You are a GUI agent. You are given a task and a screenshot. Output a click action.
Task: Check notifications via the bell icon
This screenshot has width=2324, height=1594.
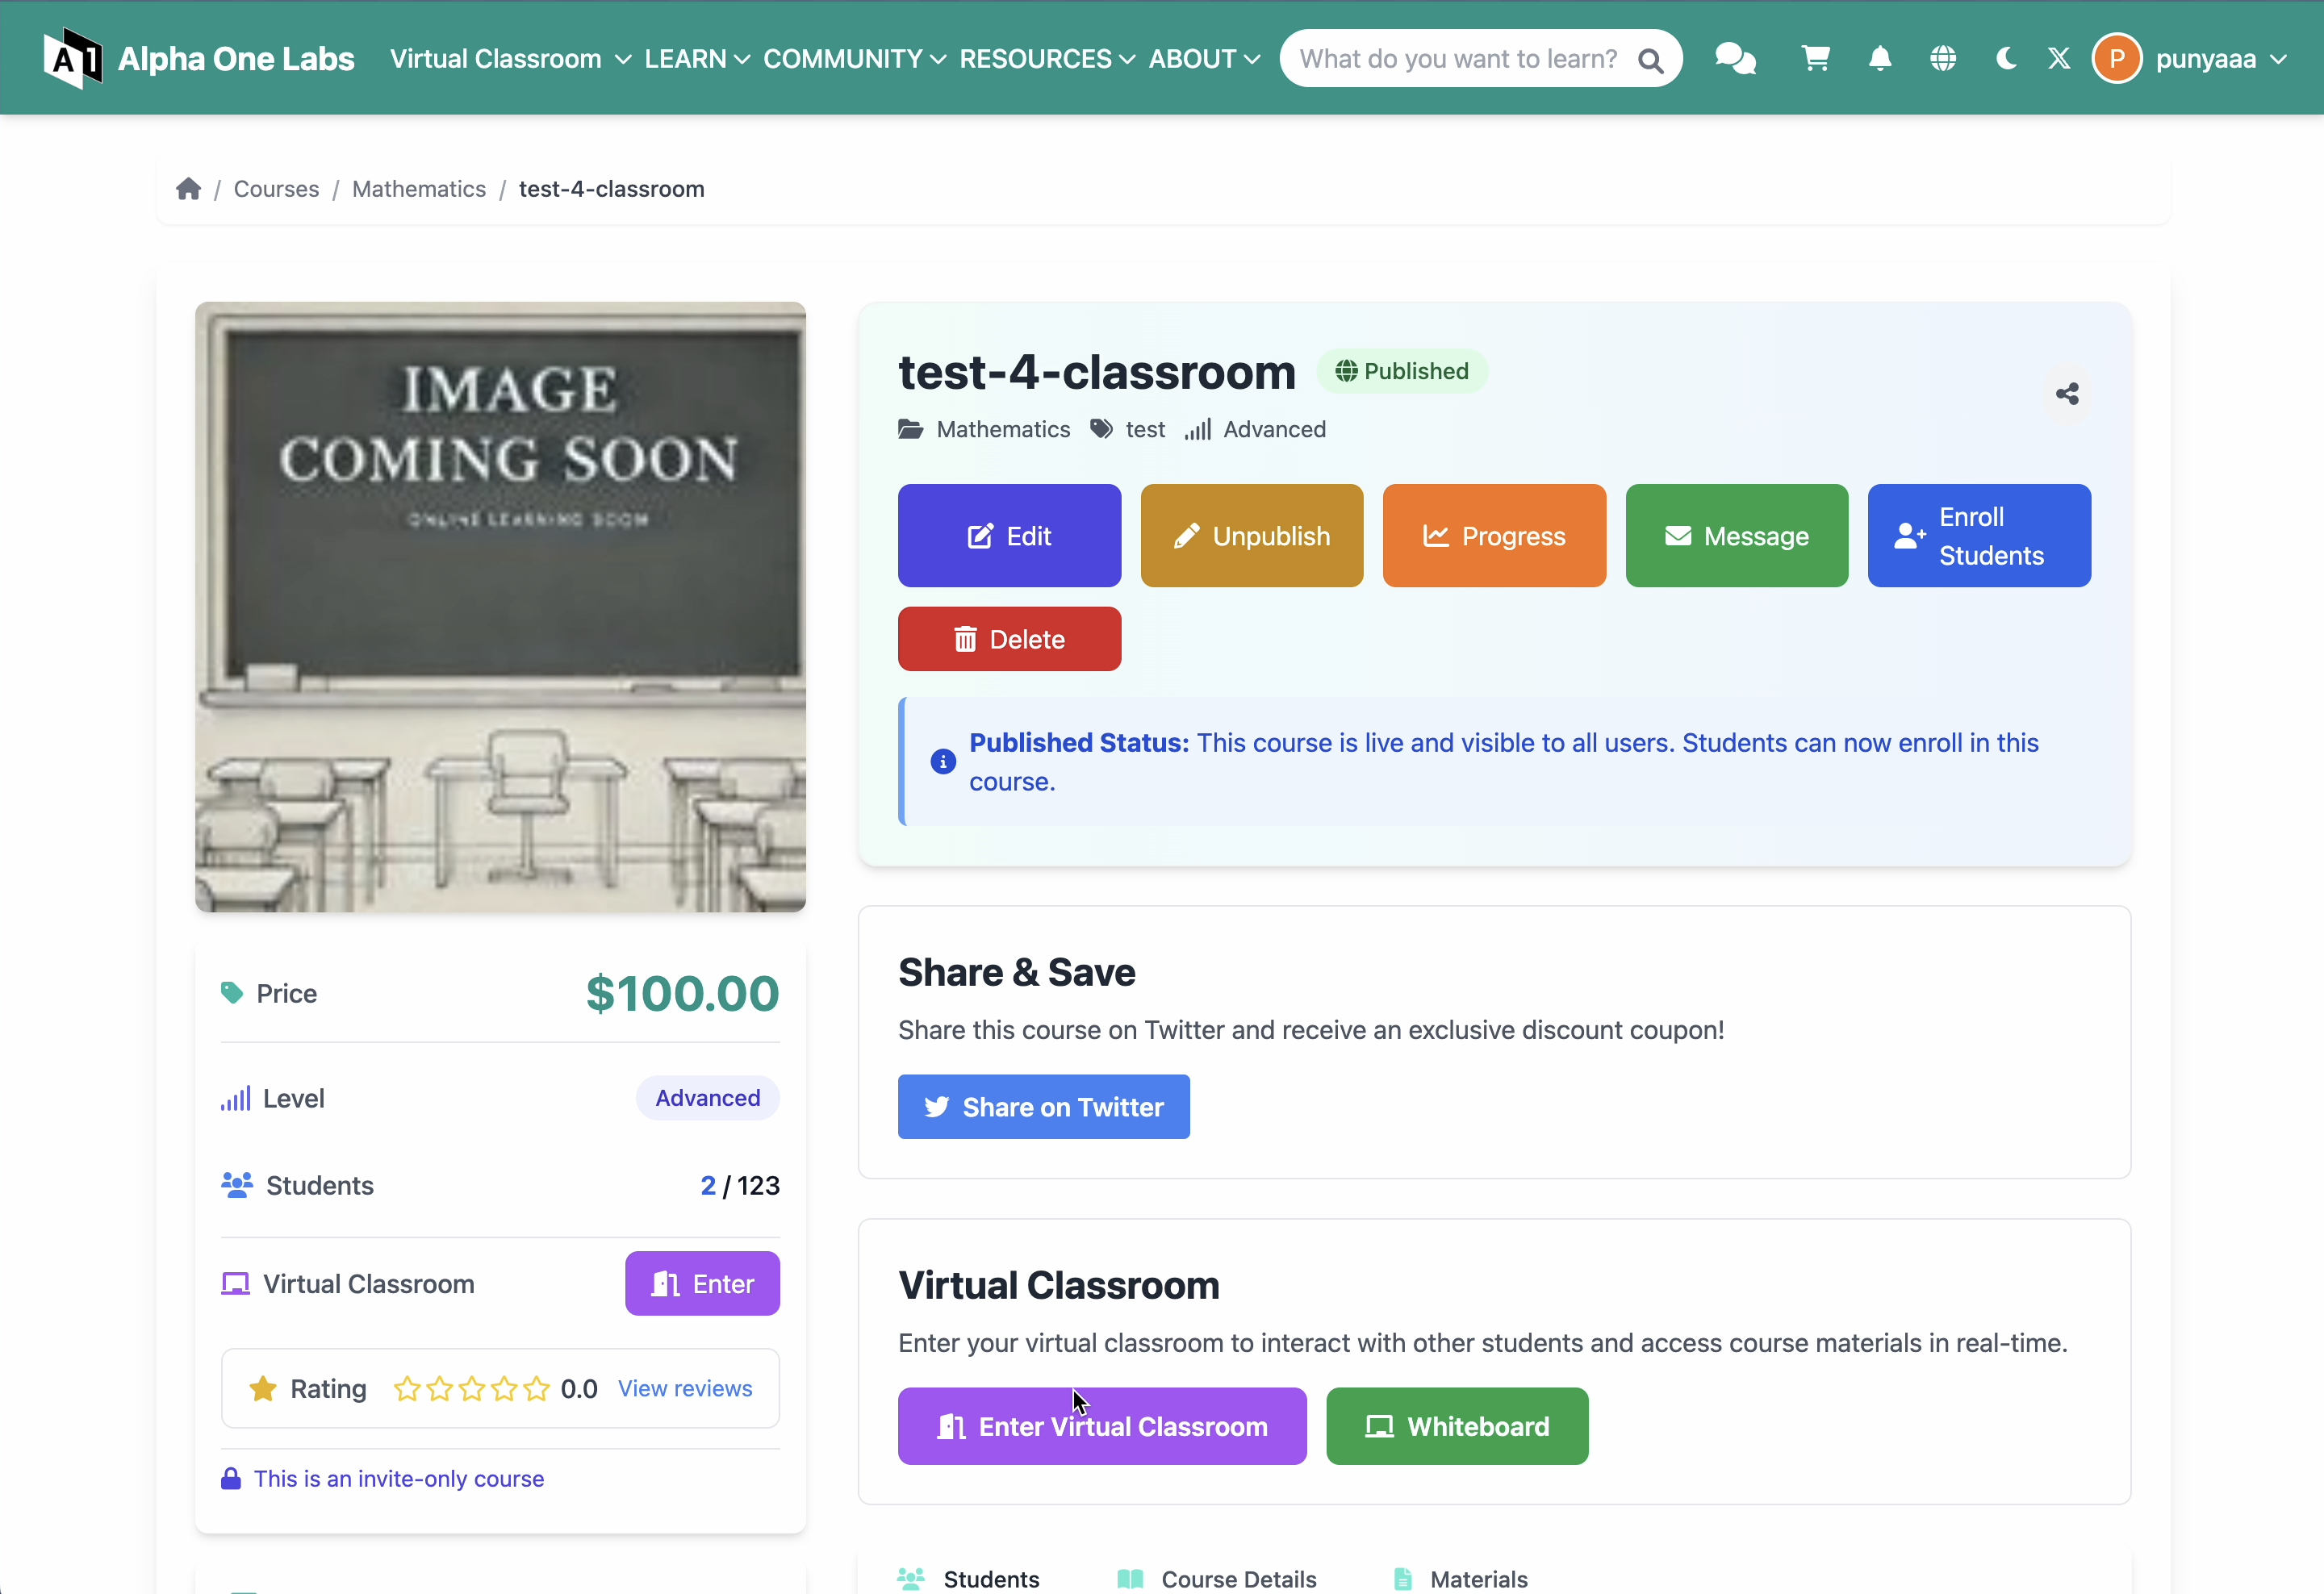(x=1879, y=58)
